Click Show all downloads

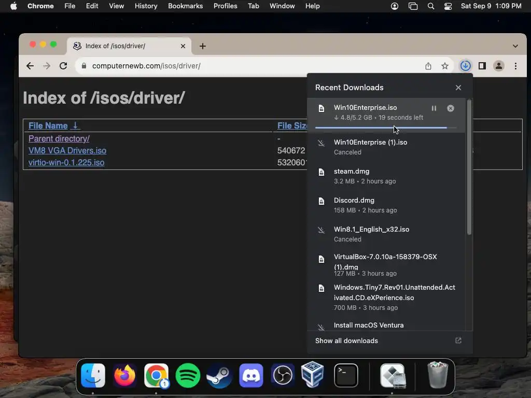coord(346,341)
